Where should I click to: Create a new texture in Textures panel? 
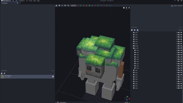click(x=5, y=74)
